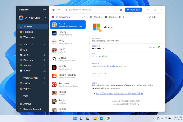Add a vault with the plus beside AGILEBITS
Screen dimensions: 183x122
(45, 45)
